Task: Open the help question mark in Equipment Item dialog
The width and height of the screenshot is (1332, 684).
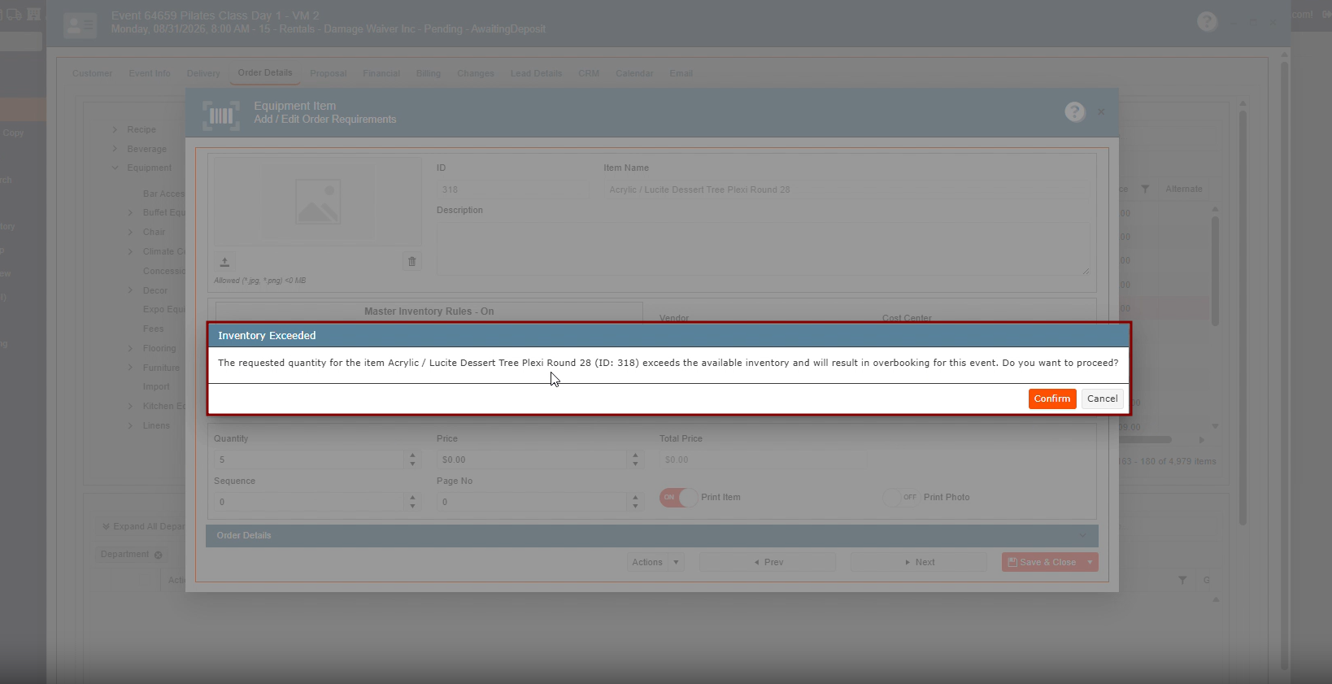Action: [1075, 112]
